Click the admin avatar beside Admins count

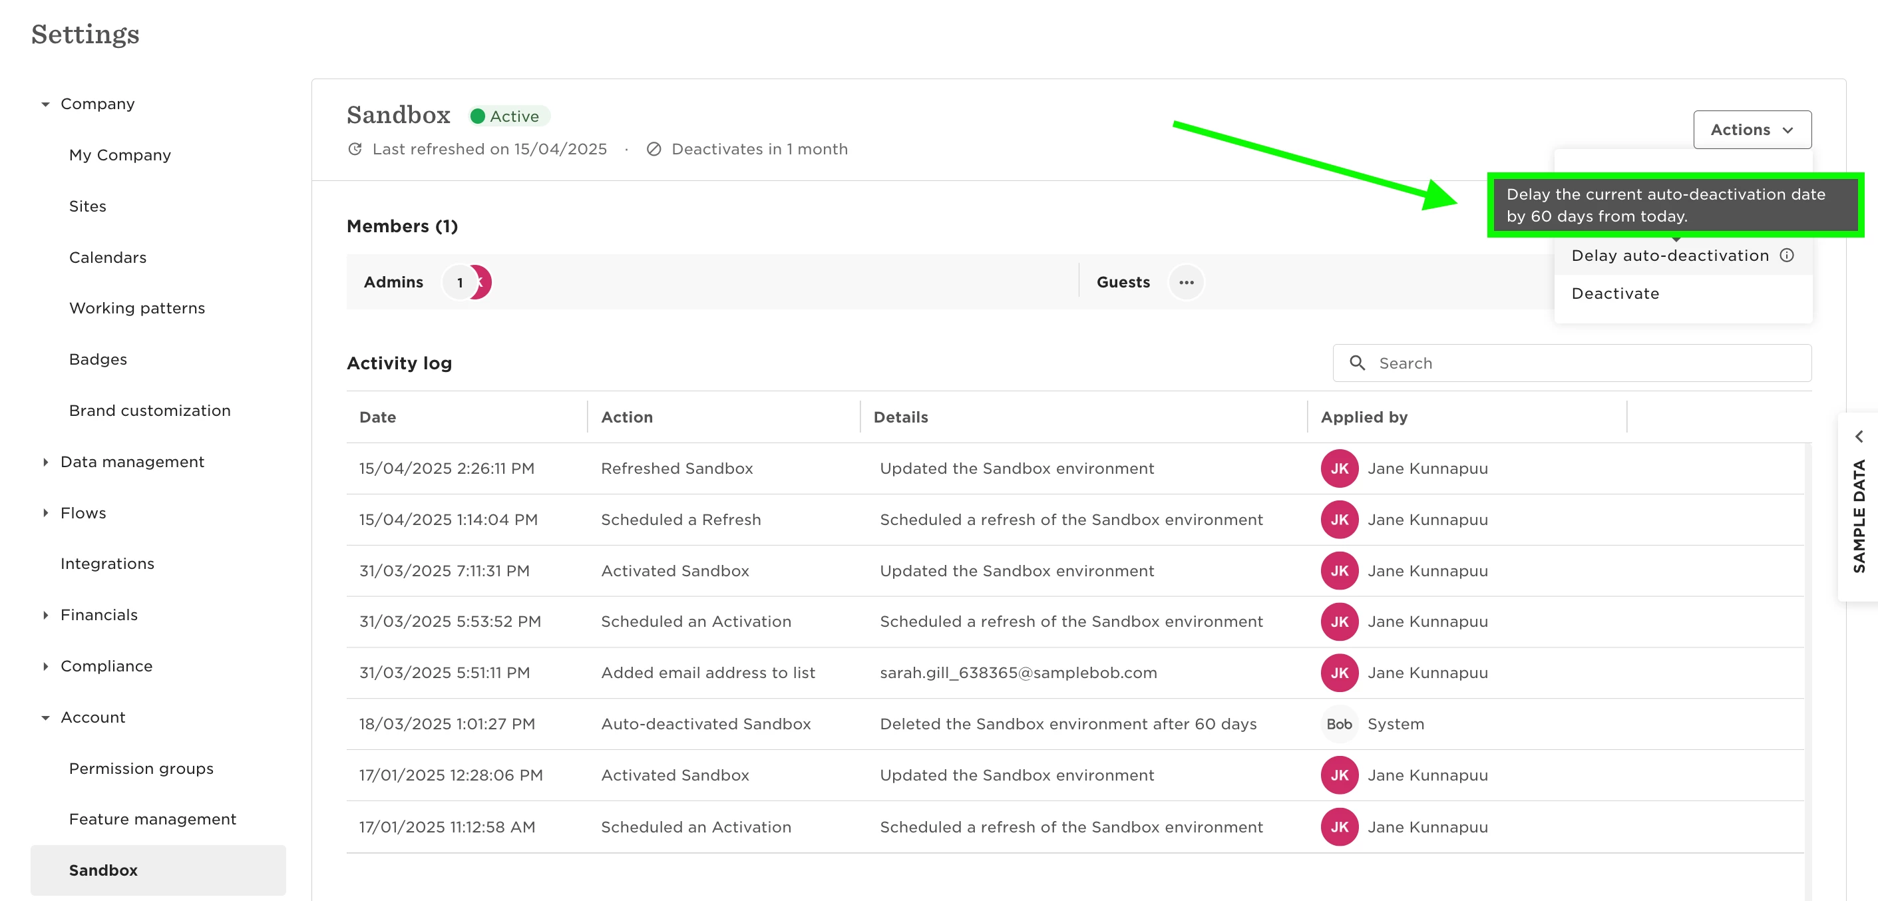click(x=483, y=283)
